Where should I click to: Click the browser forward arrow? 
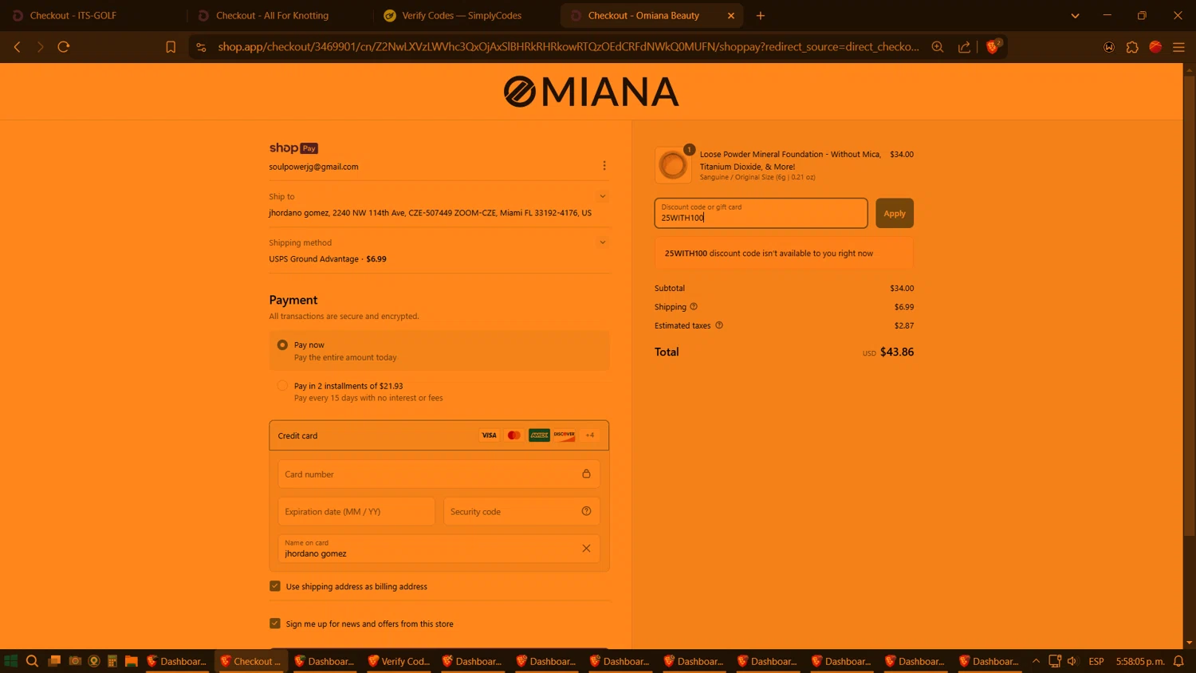coord(40,47)
